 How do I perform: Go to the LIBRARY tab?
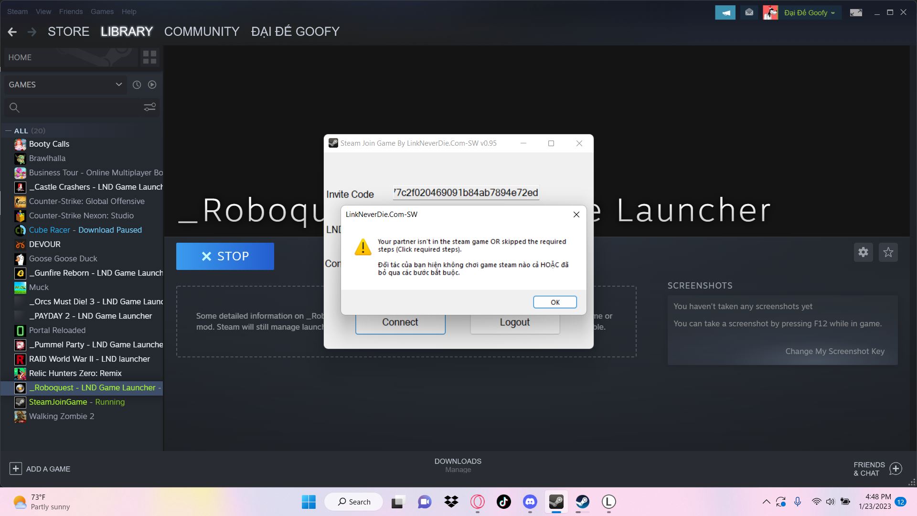(127, 32)
